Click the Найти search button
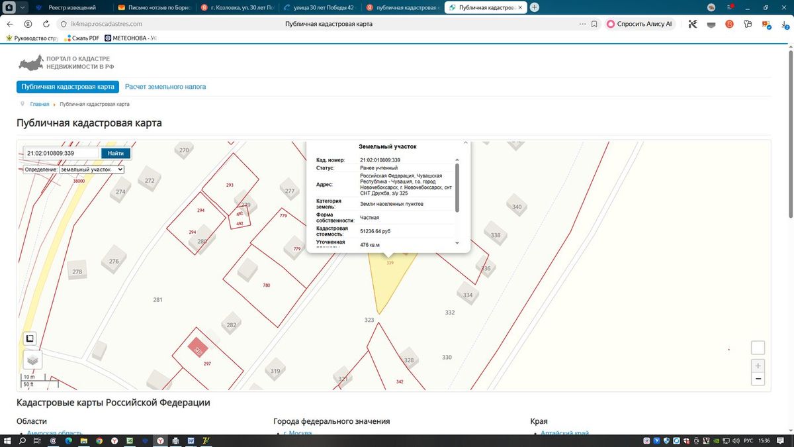Image resolution: width=794 pixels, height=447 pixels. point(116,153)
